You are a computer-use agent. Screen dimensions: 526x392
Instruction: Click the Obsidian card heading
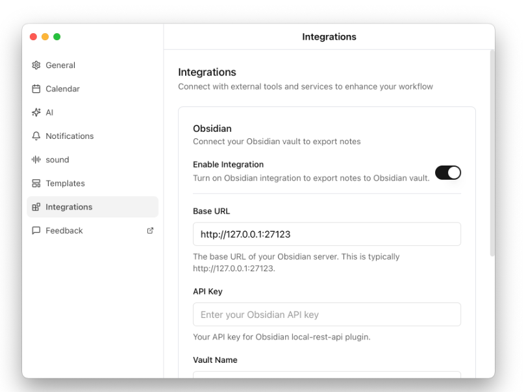click(212, 129)
